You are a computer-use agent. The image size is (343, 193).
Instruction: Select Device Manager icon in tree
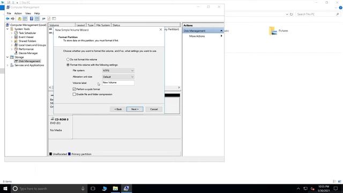click(16, 53)
